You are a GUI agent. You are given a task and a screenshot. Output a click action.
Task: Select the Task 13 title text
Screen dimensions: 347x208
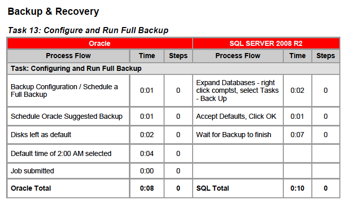pyautogui.click(x=88, y=31)
